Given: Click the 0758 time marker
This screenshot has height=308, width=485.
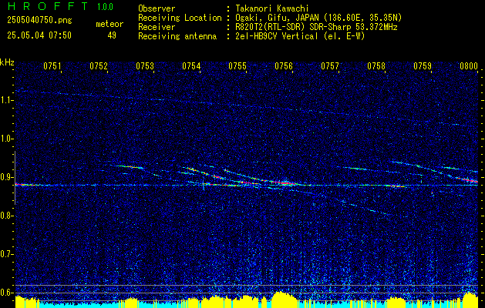Looking at the screenshot, I should click(x=376, y=66).
